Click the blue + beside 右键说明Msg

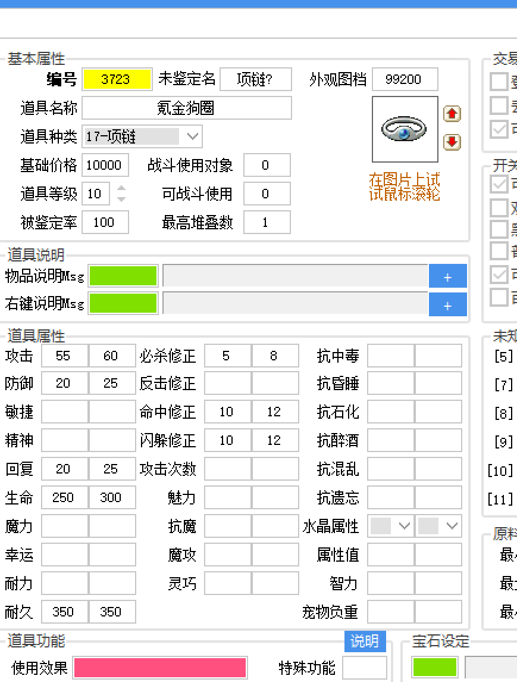point(447,304)
